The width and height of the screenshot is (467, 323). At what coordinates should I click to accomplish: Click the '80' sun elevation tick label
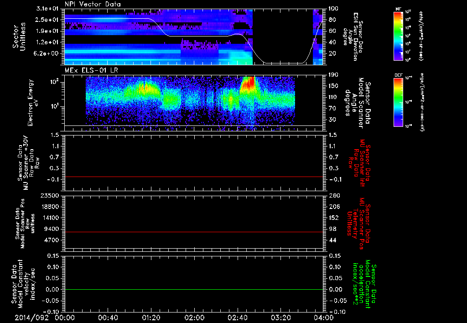[x=332, y=20]
